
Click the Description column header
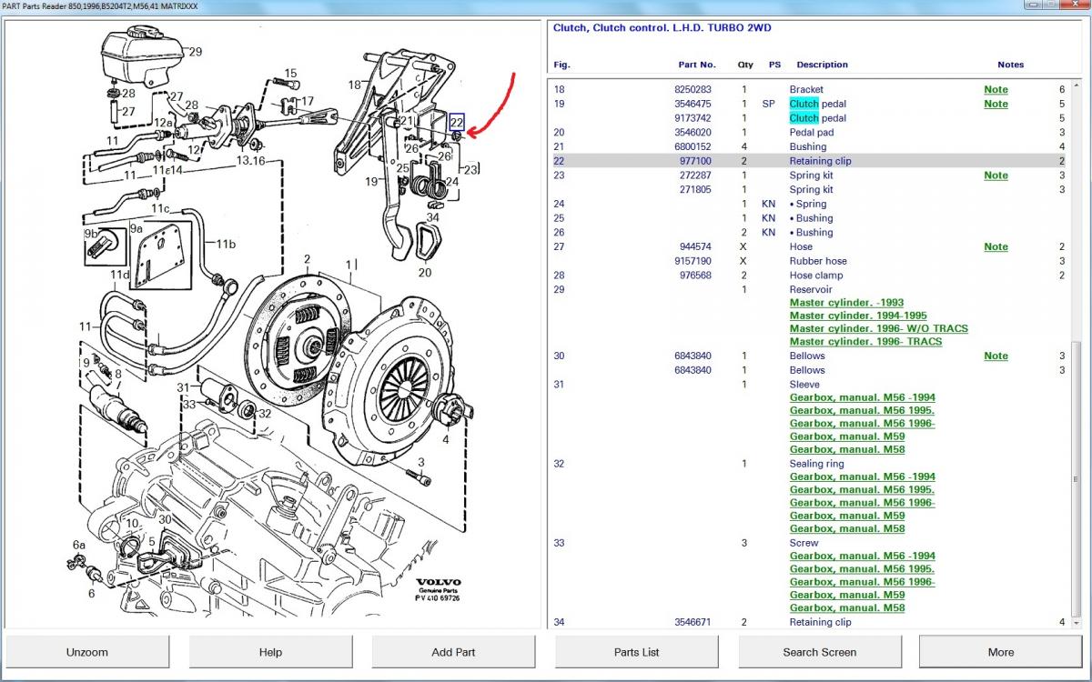tap(822, 65)
